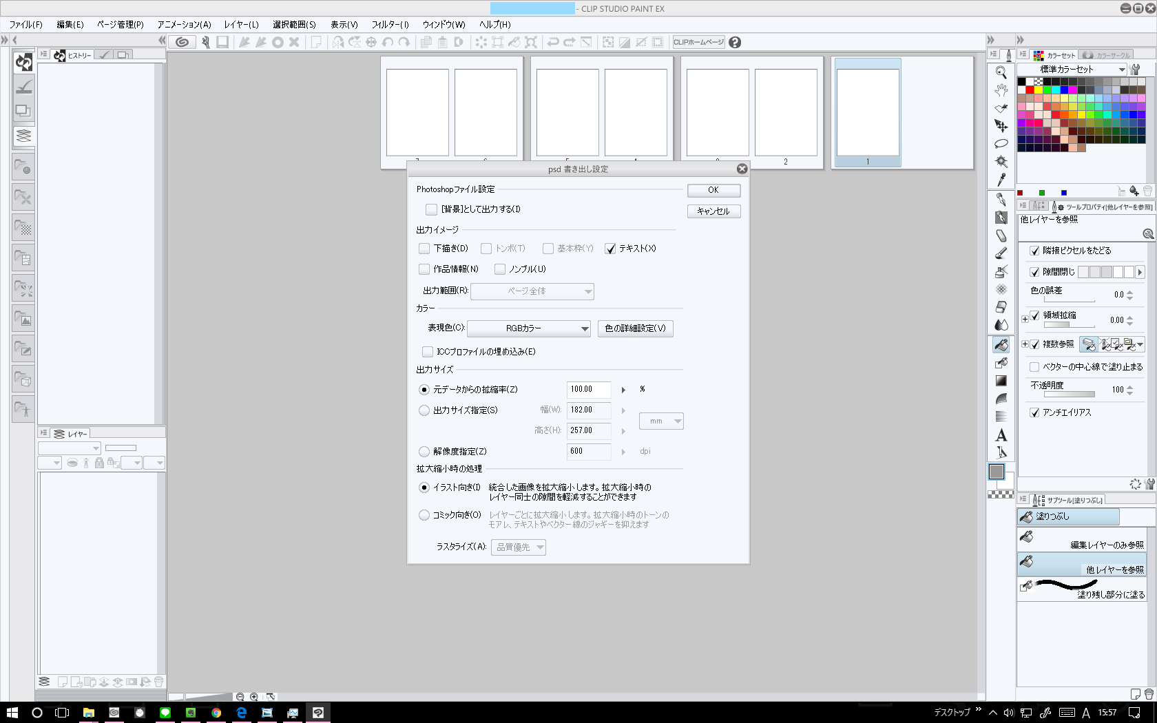Image resolution: width=1157 pixels, height=723 pixels.
Task: Enable ICCプロファイルの埋め込み checkbox
Action: click(x=428, y=352)
